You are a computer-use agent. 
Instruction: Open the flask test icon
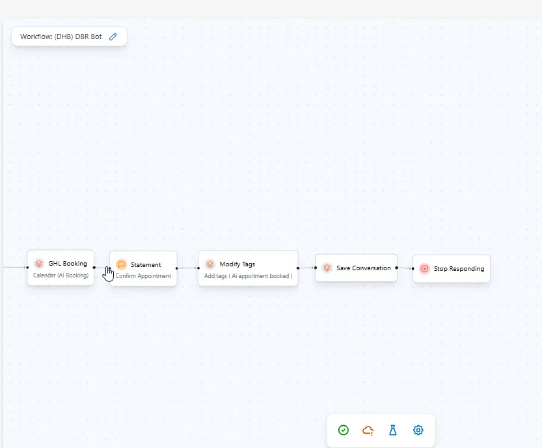pyautogui.click(x=393, y=430)
